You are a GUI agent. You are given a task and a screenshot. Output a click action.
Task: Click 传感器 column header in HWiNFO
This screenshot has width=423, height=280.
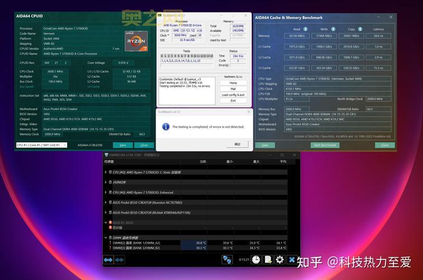[x=109, y=161]
